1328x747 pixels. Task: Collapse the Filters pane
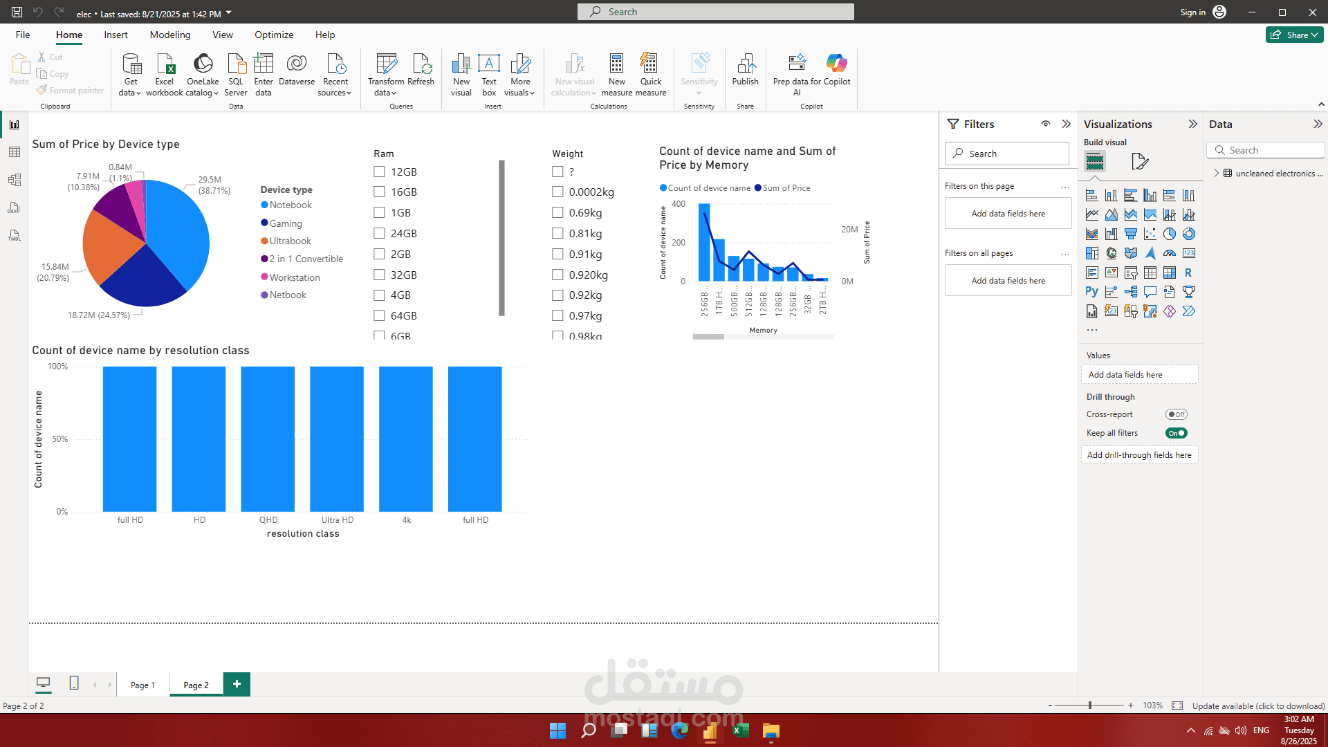(1067, 124)
